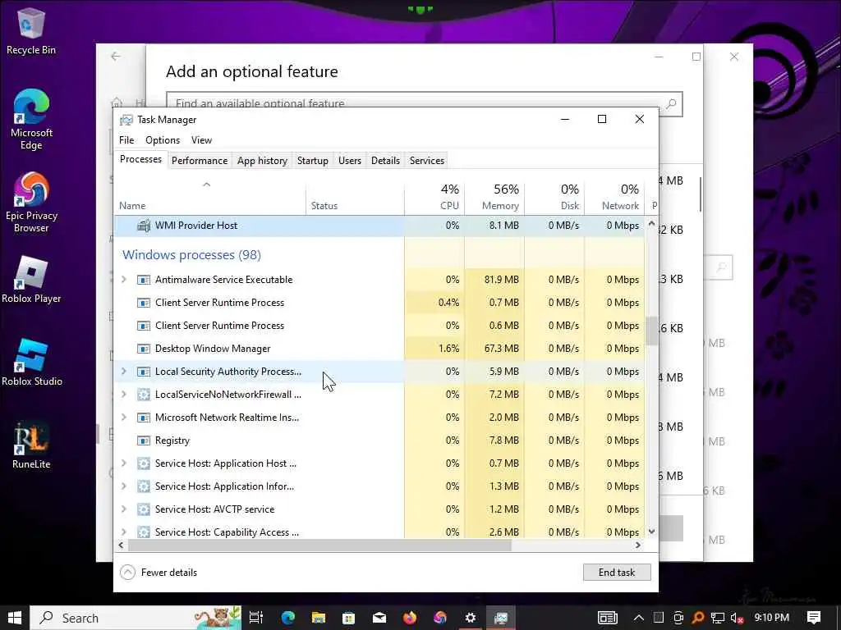Sort processes by the Memory column
This screenshot has height=630, width=841.
[494, 198]
